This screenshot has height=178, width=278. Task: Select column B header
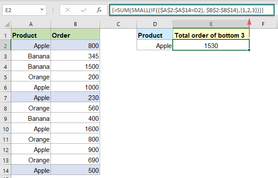point(75,25)
